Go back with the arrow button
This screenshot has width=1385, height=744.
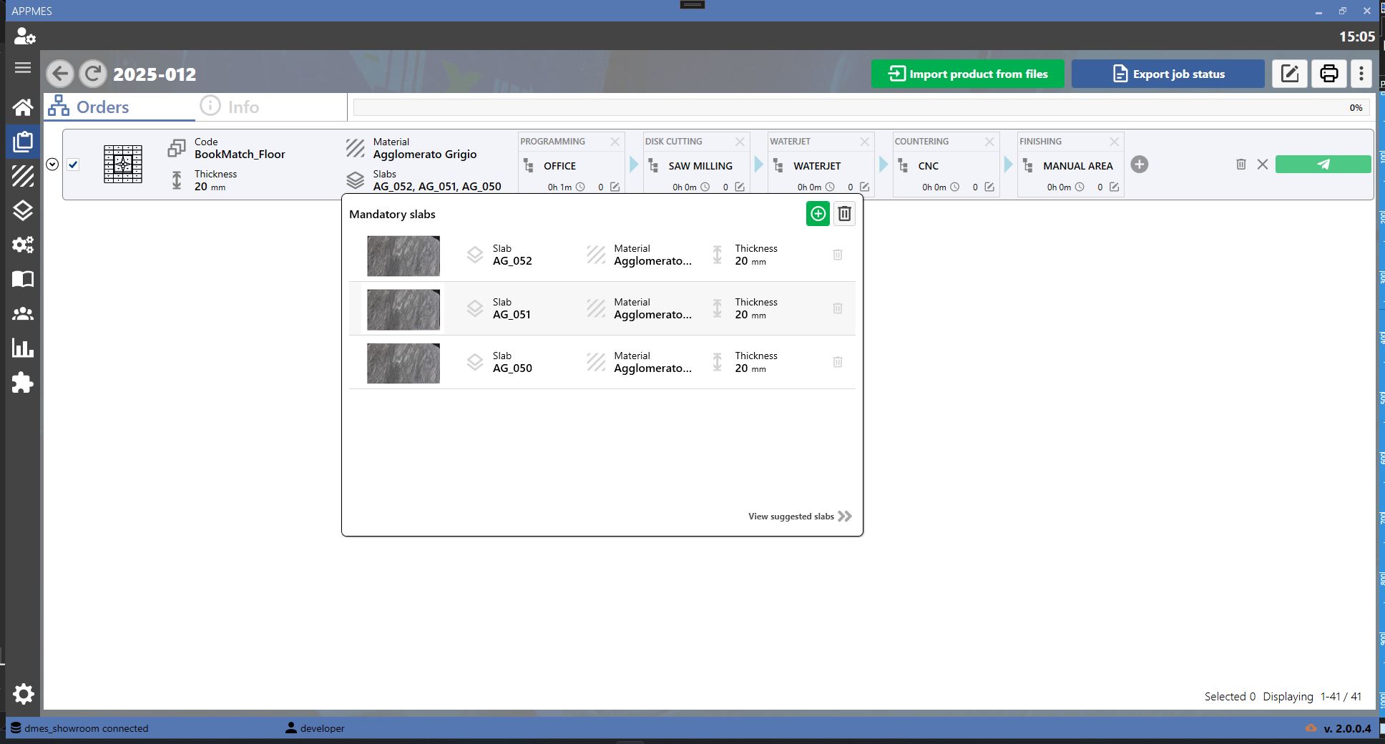click(60, 74)
